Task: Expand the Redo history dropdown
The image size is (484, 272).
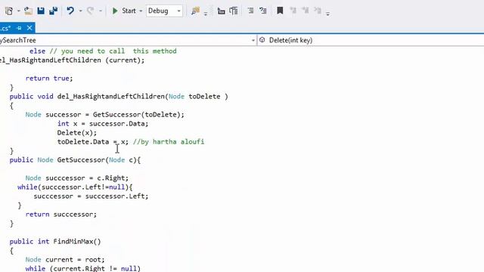Action: tap(101, 11)
